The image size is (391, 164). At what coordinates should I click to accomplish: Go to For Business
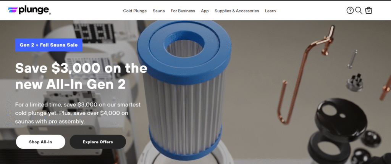coord(183,11)
